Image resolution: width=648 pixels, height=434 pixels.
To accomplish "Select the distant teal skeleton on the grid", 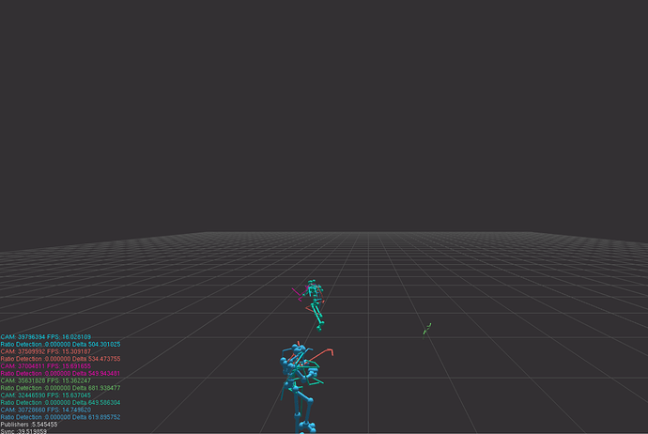I will [x=316, y=305].
